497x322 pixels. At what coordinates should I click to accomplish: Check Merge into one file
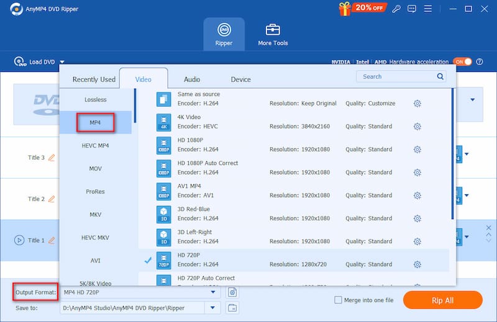coord(338,300)
